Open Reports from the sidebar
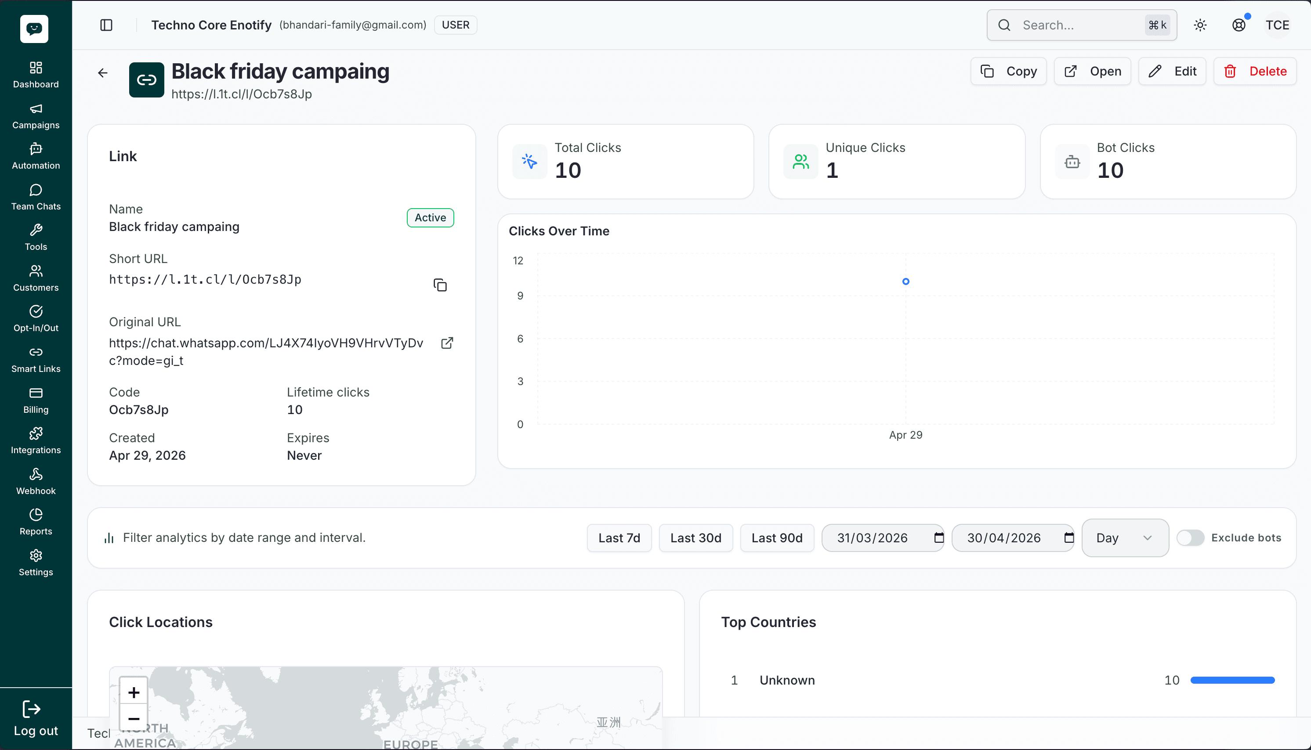Image resolution: width=1311 pixels, height=750 pixels. (x=36, y=523)
